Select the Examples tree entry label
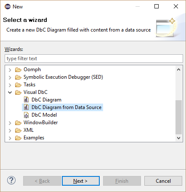The width and height of the screenshot is (186, 192). click(34, 138)
